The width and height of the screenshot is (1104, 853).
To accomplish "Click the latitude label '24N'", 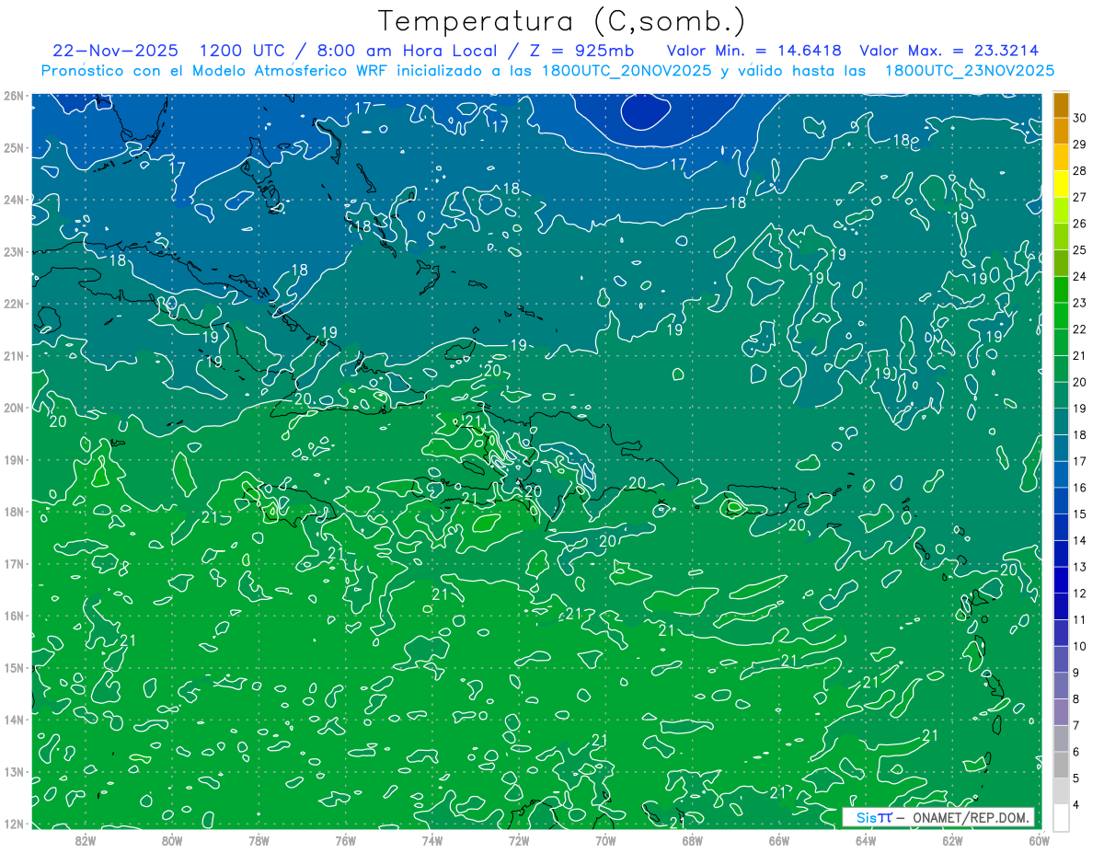I will (13, 200).
